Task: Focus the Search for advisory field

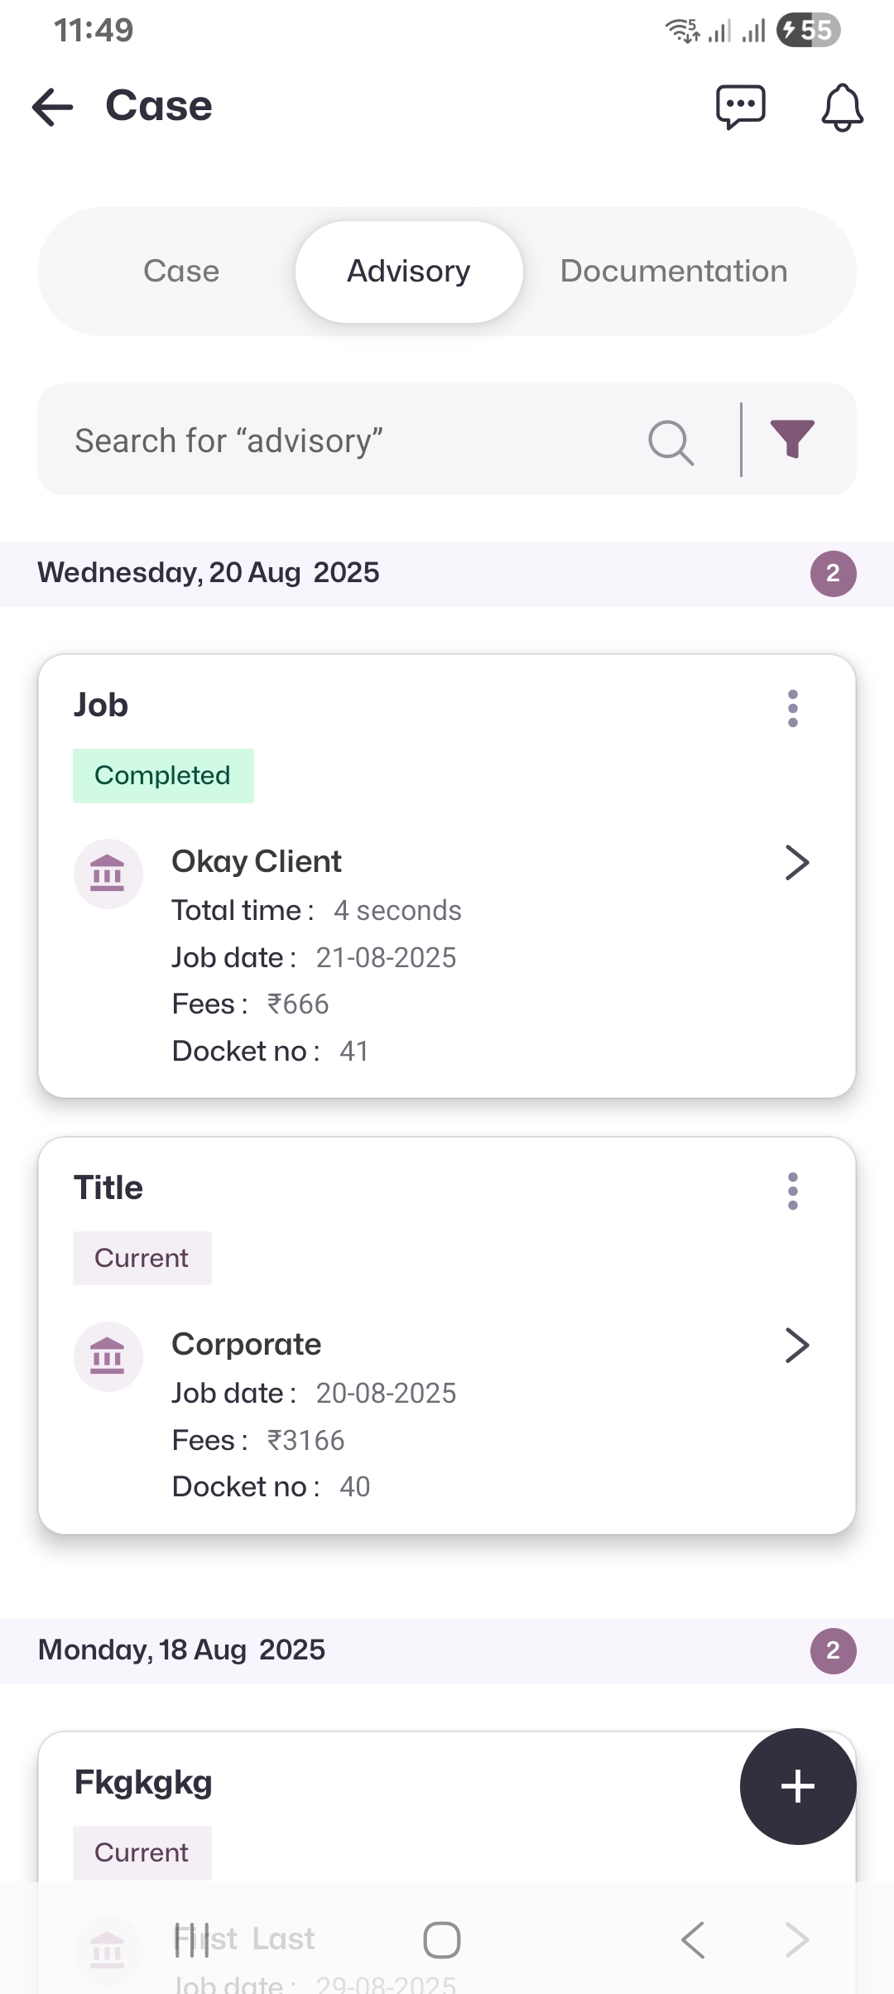Action: (x=348, y=441)
